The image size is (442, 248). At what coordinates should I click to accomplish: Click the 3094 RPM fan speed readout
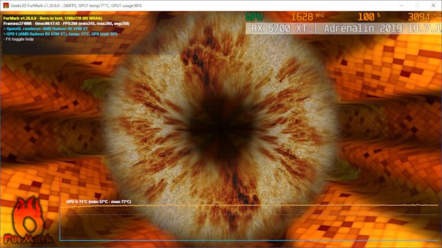pos(425,17)
